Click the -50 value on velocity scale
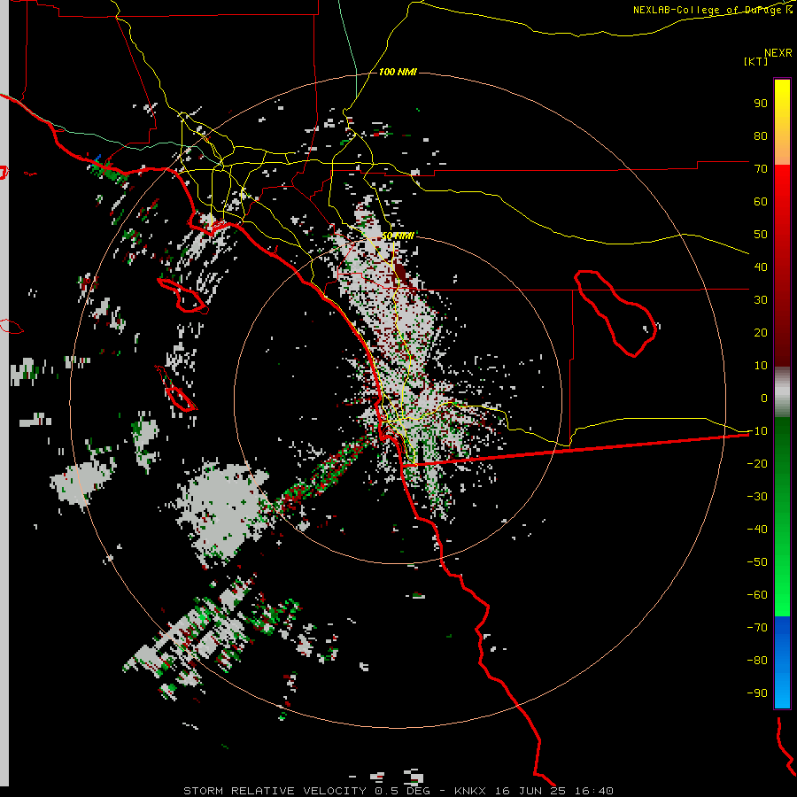 (x=757, y=562)
